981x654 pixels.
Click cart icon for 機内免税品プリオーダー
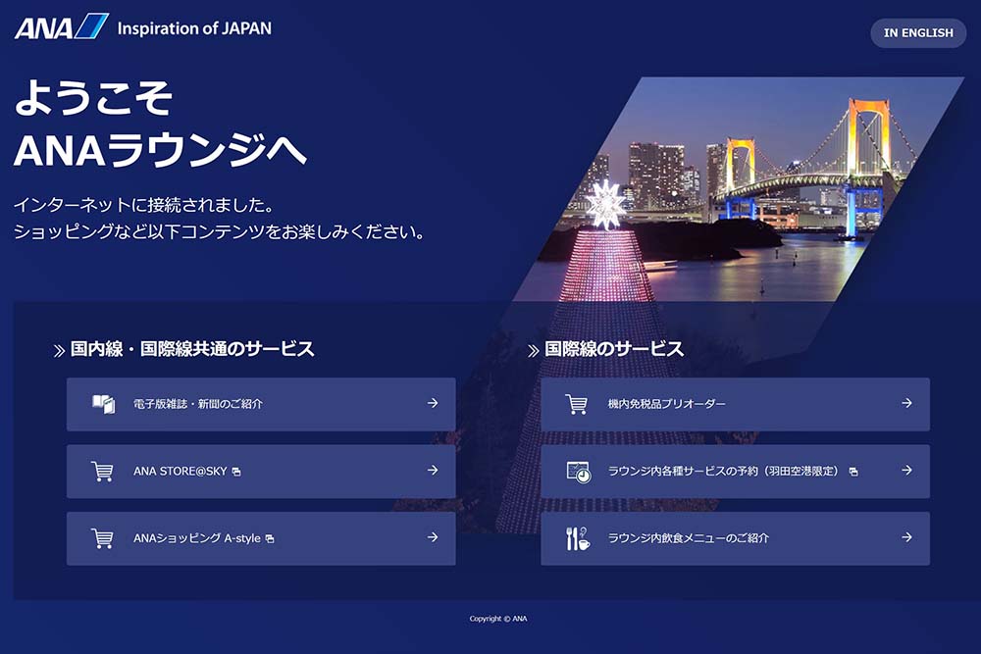tap(576, 404)
